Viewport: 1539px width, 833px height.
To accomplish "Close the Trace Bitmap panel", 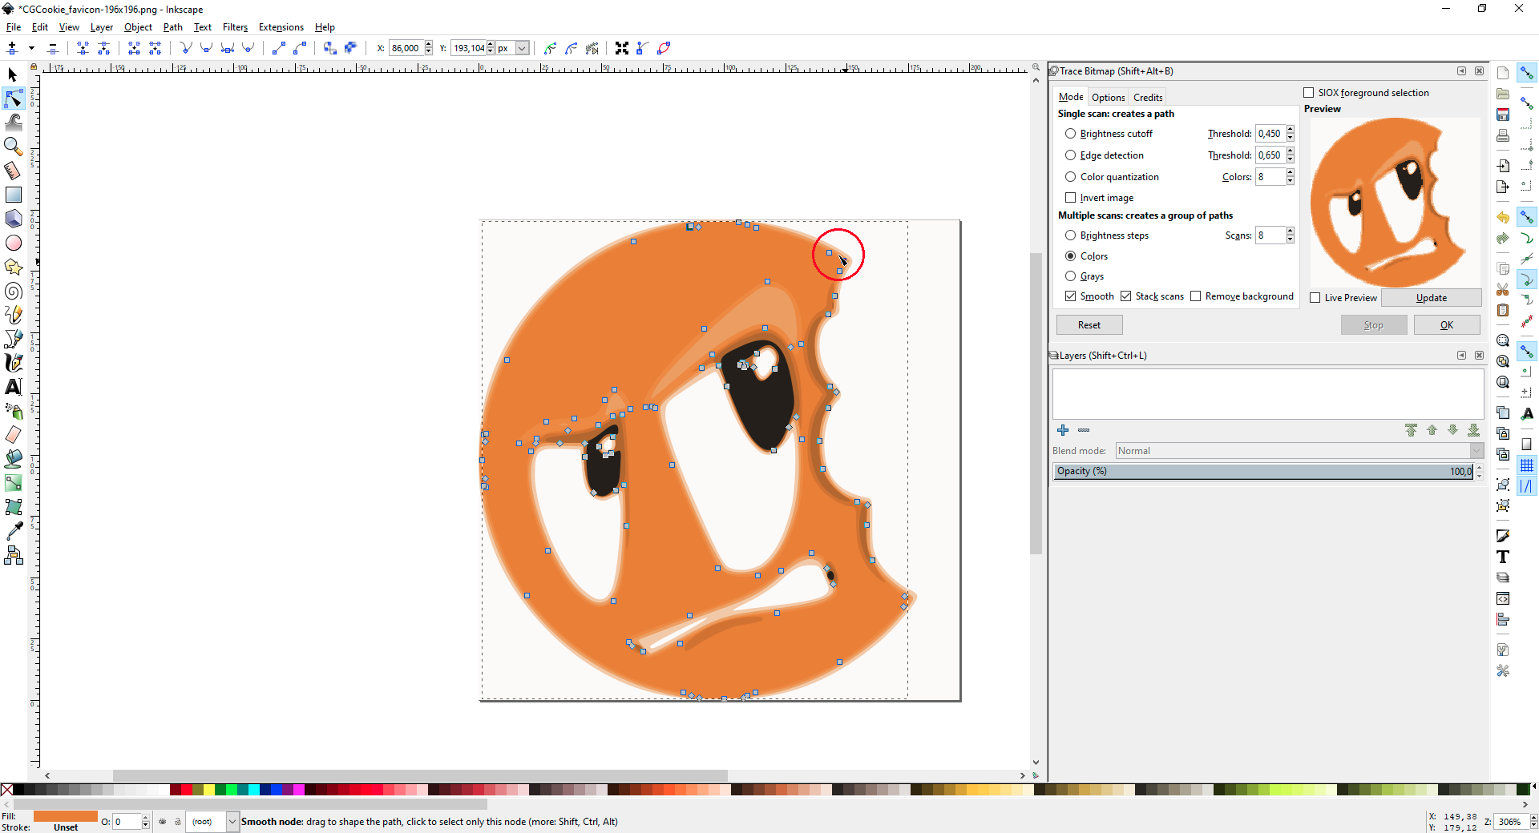I will pyautogui.click(x=1480, y=71).
